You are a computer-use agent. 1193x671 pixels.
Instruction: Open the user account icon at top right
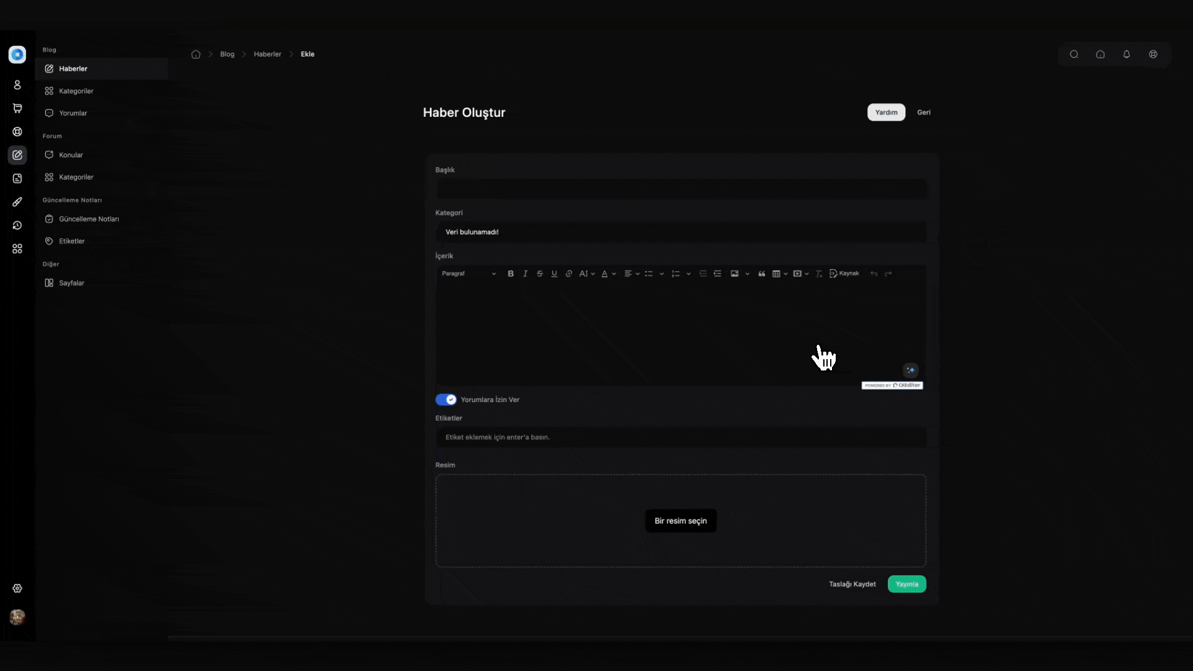[1153, 54]
